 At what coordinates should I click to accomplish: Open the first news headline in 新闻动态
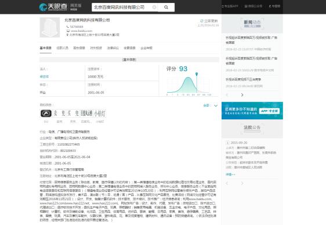pyautogui.click(x=251, y=40)
